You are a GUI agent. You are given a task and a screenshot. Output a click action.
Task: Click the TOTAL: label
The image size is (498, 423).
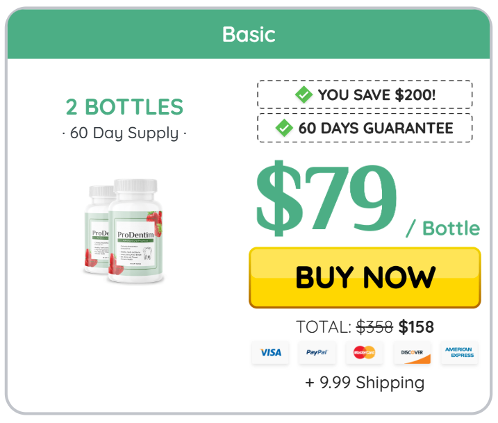[x=324, y=326]
